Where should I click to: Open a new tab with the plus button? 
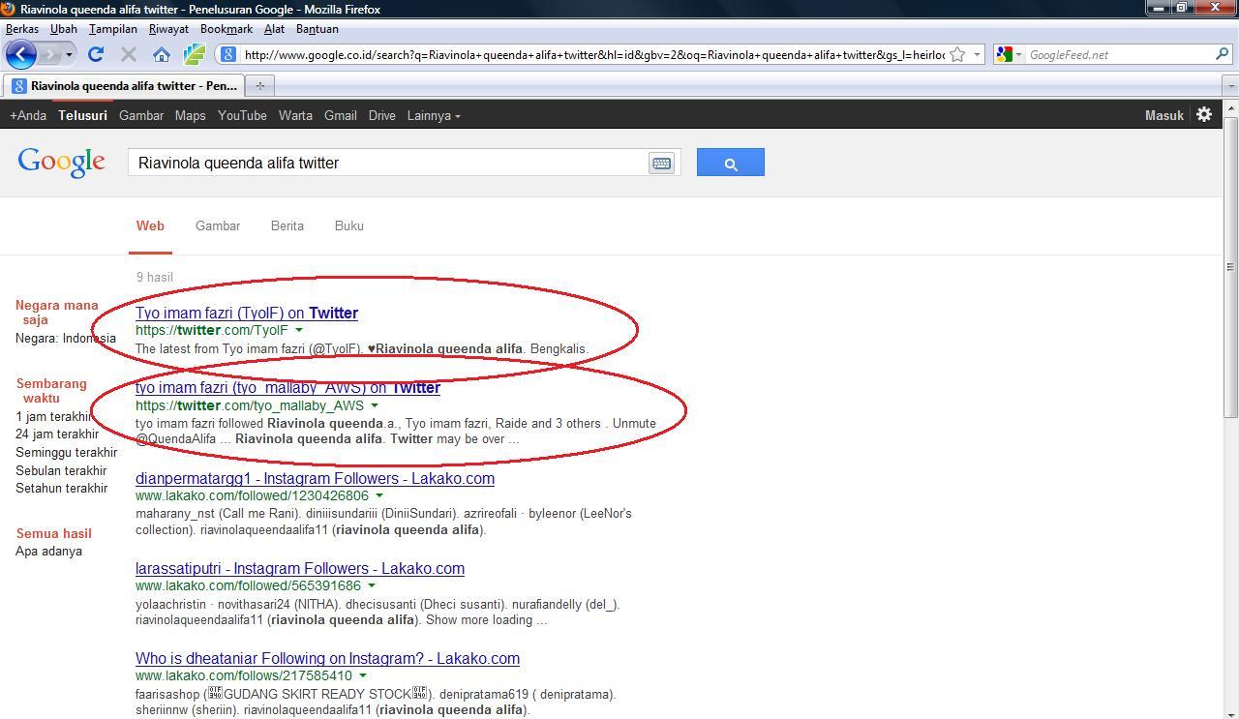[x=259, y=85]
